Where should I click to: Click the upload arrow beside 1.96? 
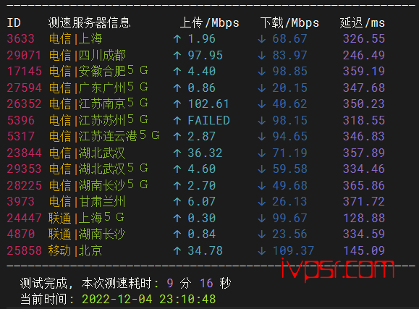point(177,39)
